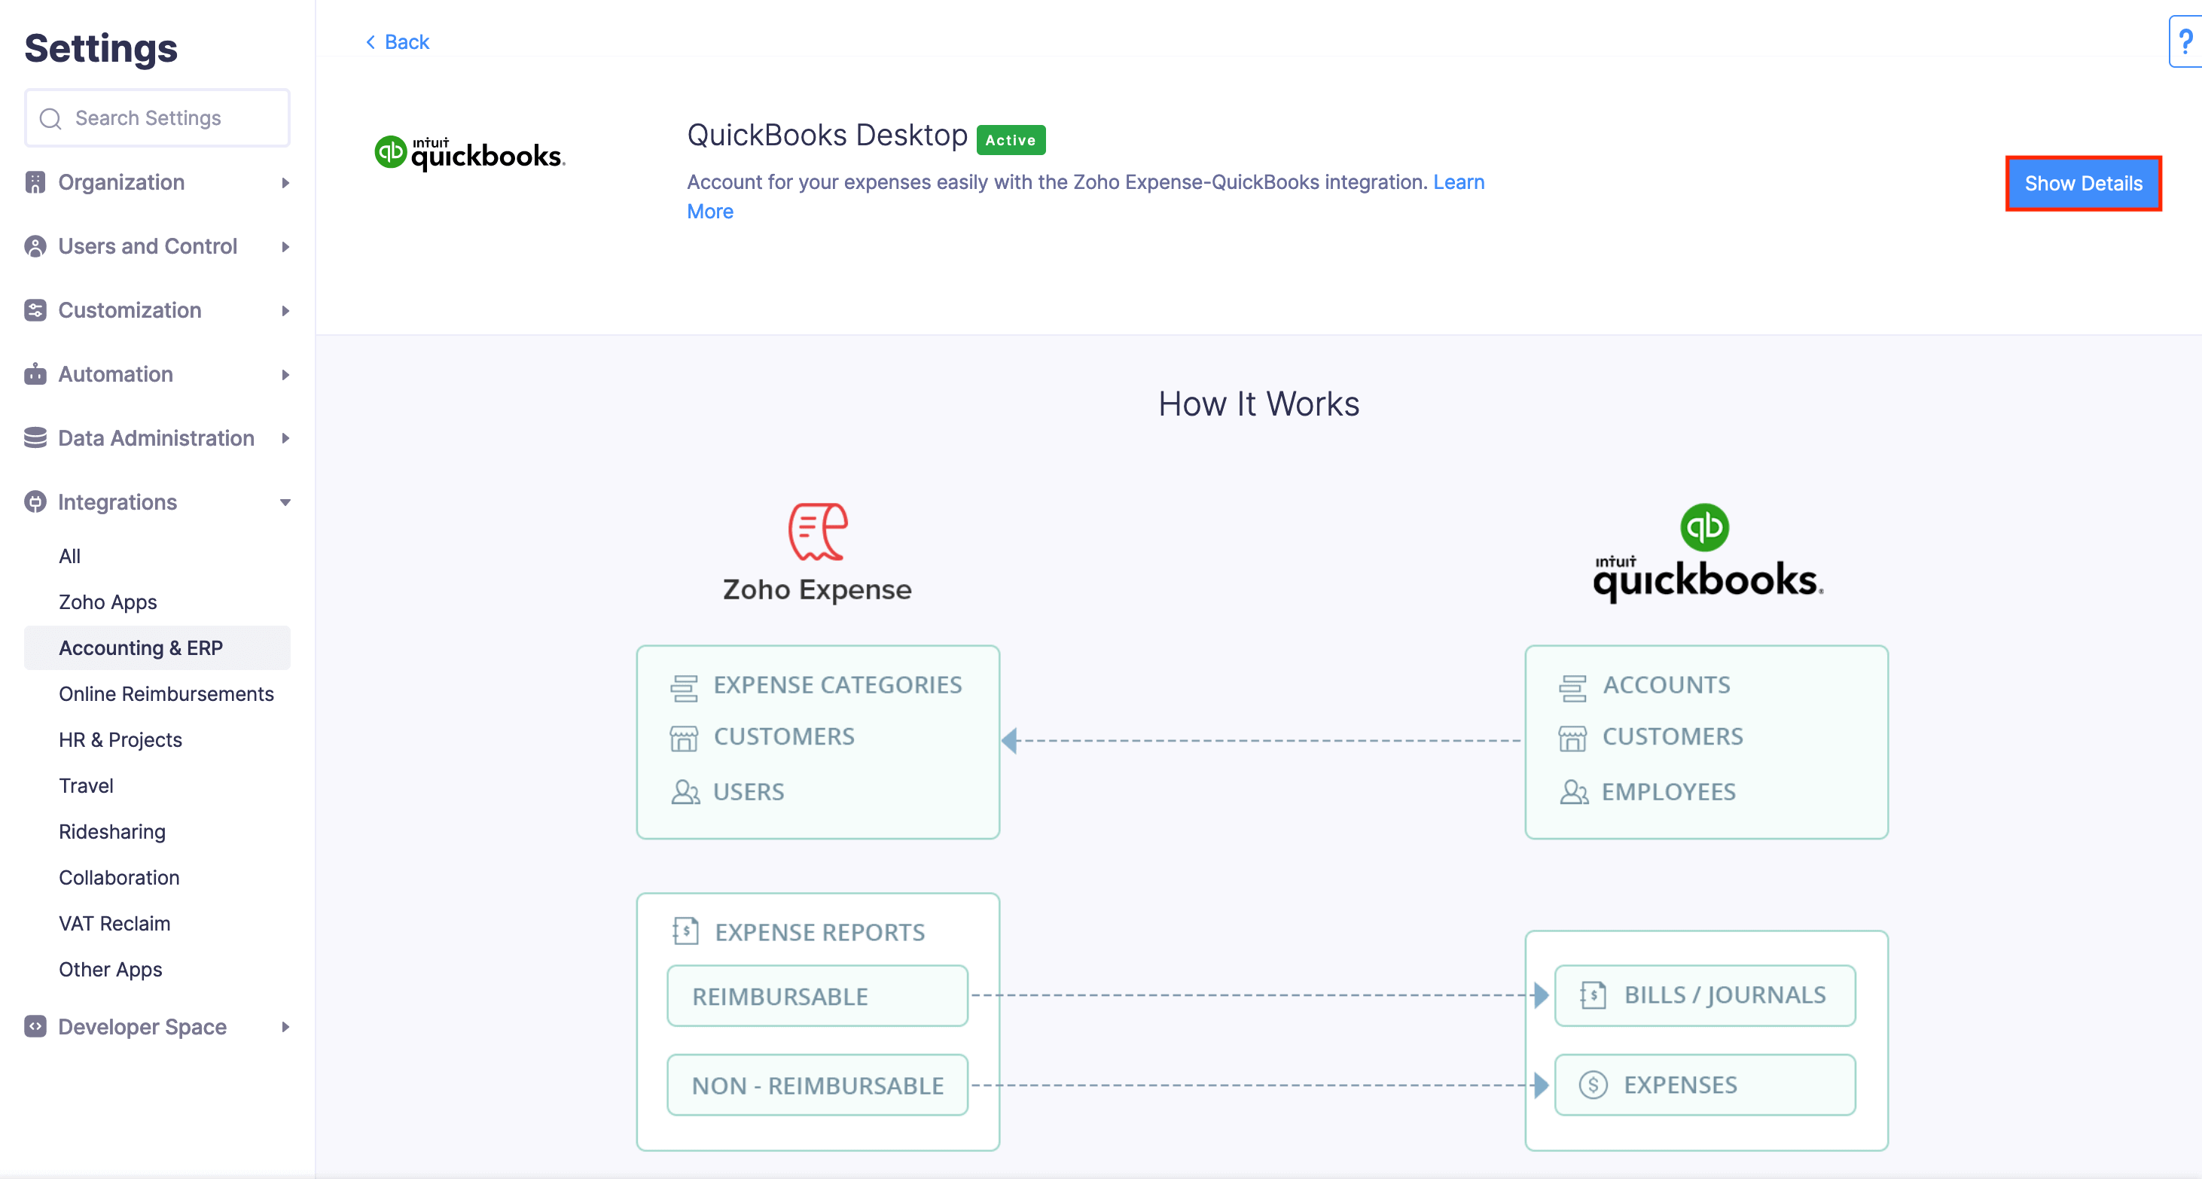Click the Users and Control person icon
This screenshot has height=1179, width=2202.
coord(35,246)
